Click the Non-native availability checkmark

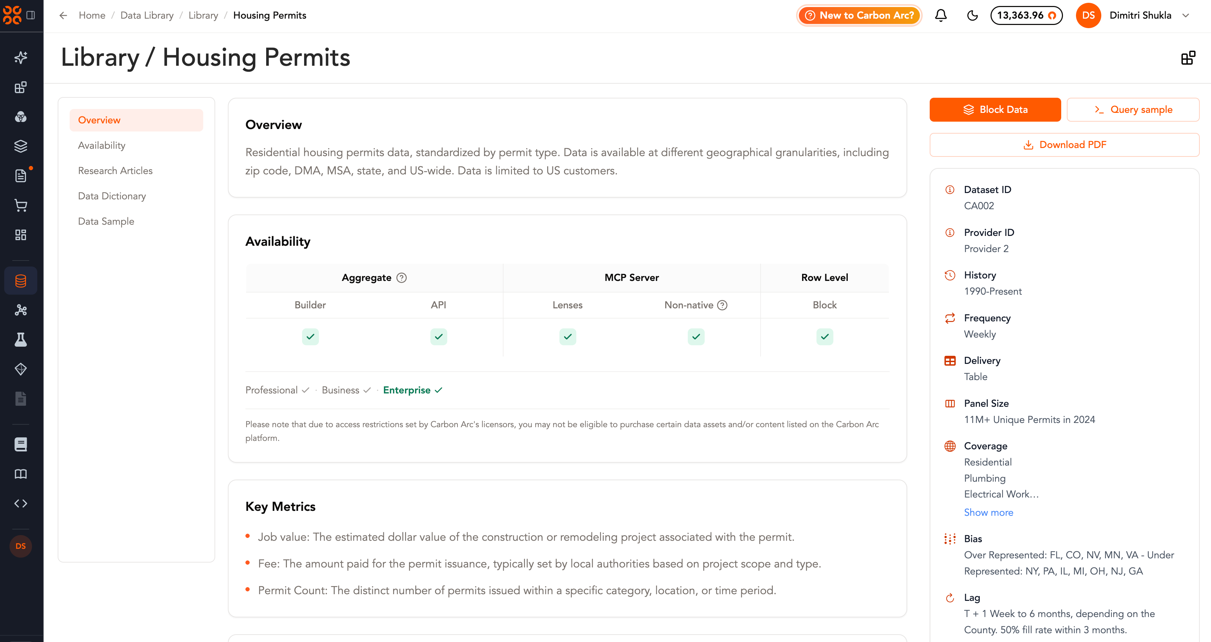tap(696, 337)
